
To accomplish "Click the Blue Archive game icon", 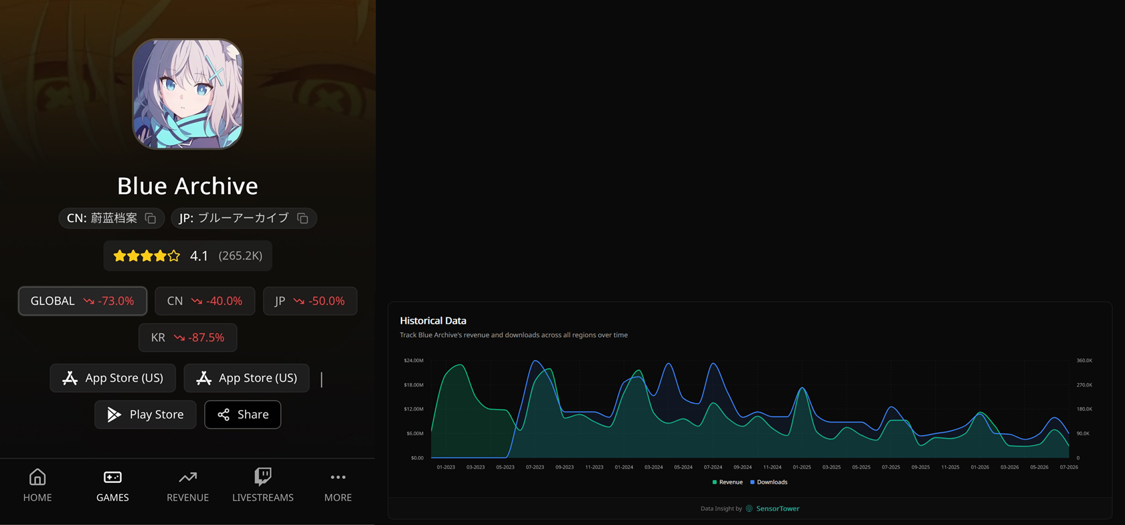I will (x=187, y=94).
